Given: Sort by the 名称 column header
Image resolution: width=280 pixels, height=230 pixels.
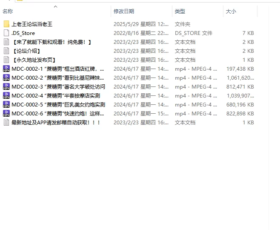Looking at the screenshot, I should (x=8, y=11).
